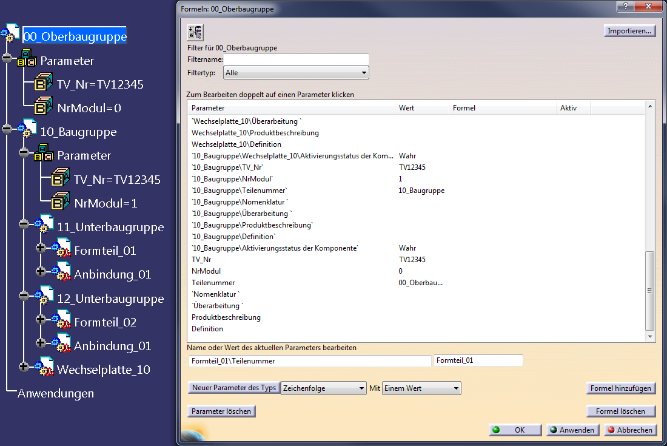Confirm with the OK button
Image resolution: width=667 pixels, height=446 pixels.
click(515, 430)
